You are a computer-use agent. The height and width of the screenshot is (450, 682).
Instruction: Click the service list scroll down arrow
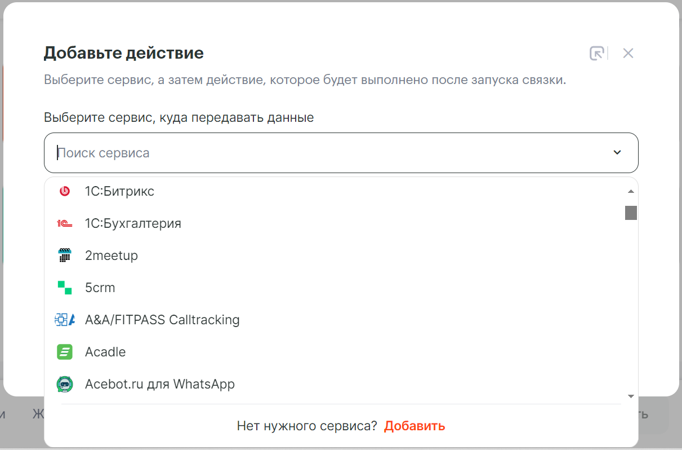(631, 396)
